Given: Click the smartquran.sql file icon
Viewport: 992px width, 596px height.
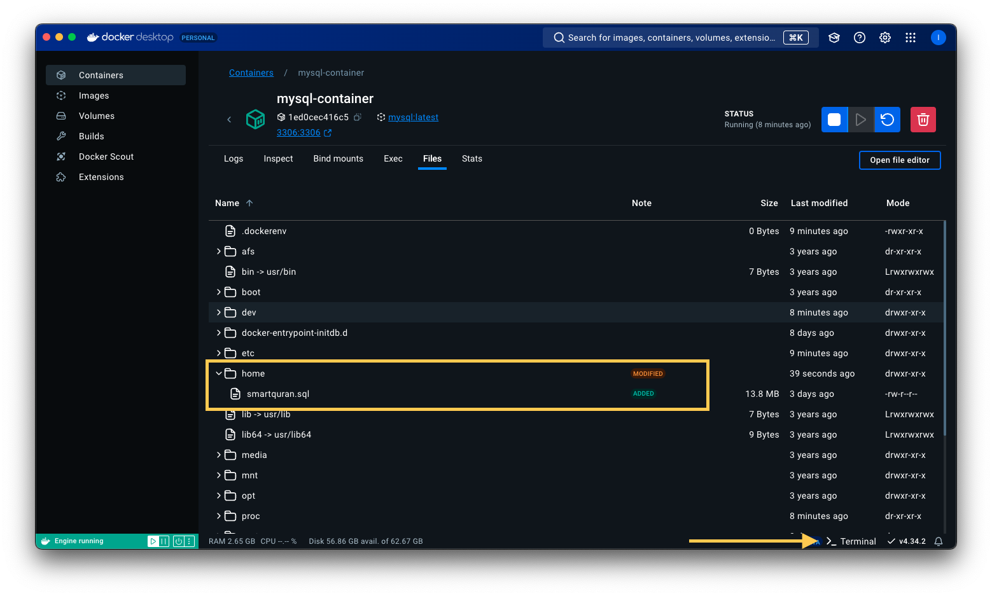Looking at the screenshot, I should click(x=235, y=394).
